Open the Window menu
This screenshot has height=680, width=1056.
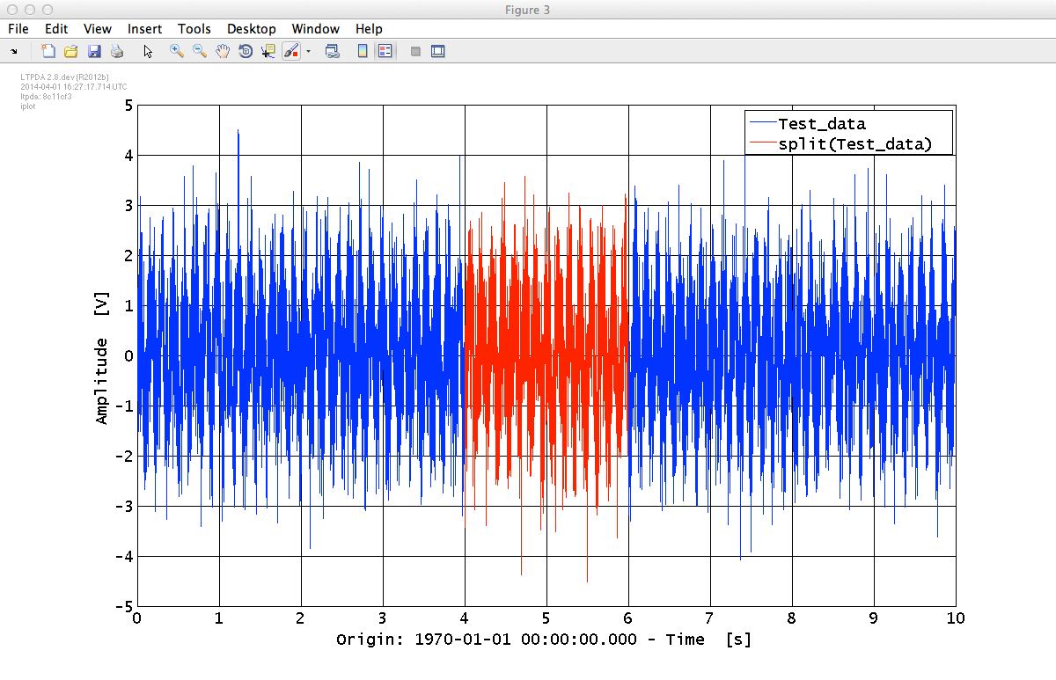316,29
